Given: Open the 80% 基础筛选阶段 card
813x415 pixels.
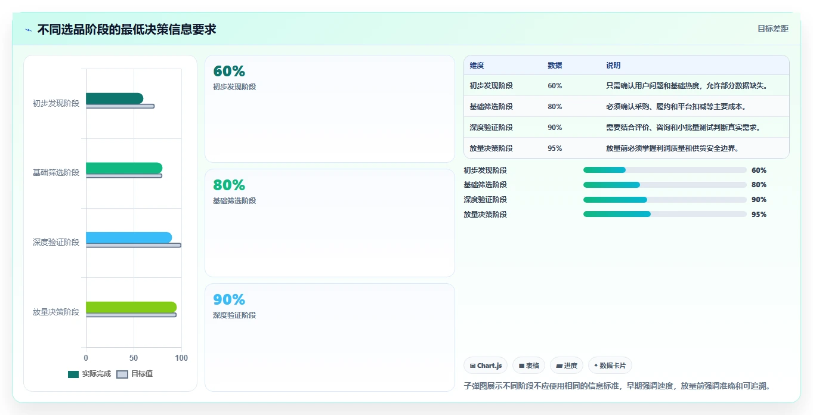Looking at the screenshot, I should 330,223.
